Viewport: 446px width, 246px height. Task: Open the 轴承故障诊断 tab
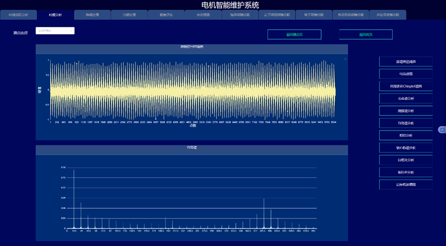click(240, 15)
